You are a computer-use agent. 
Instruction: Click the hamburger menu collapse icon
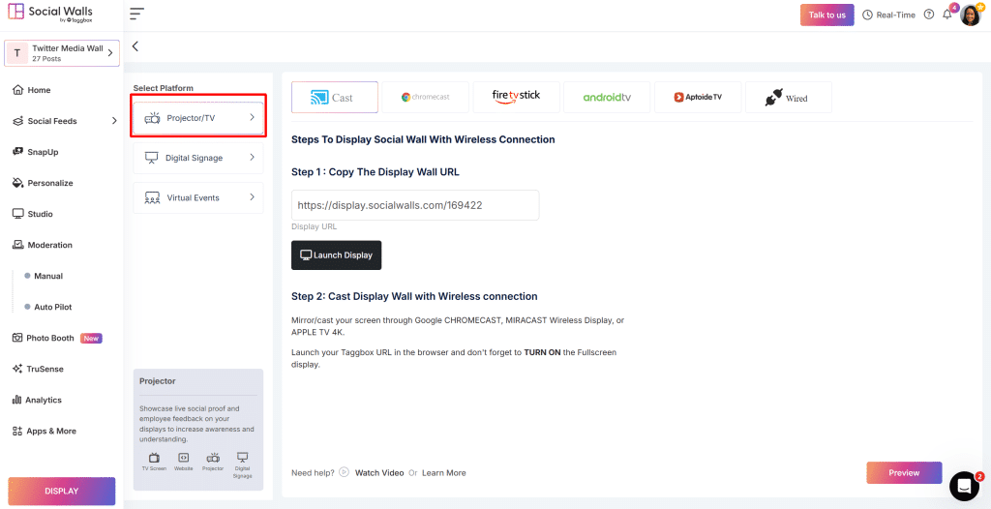(136, 14)
